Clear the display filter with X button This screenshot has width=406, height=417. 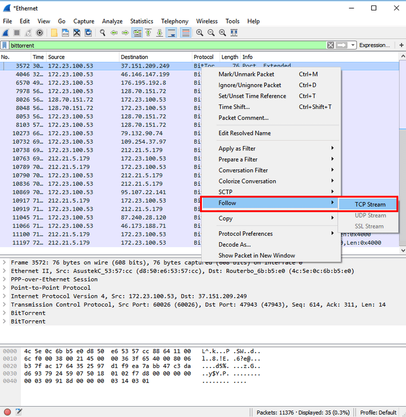331,45
